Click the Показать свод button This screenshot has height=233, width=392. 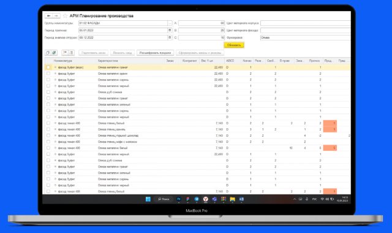123,53
